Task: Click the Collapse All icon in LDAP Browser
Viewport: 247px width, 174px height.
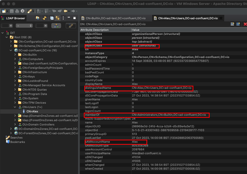Action: pyautogui.click(x=52, y=18)
